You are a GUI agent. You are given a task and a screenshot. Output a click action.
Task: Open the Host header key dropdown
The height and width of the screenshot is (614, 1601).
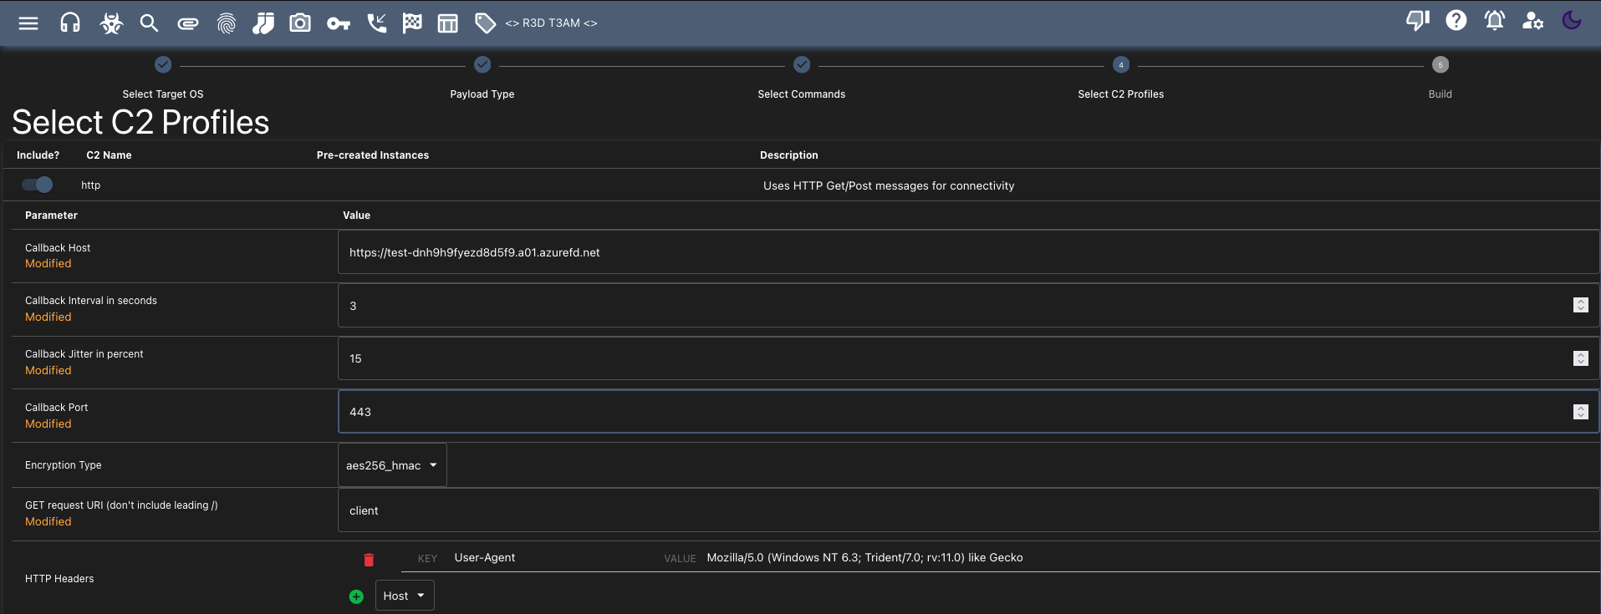tap(405, 596)
